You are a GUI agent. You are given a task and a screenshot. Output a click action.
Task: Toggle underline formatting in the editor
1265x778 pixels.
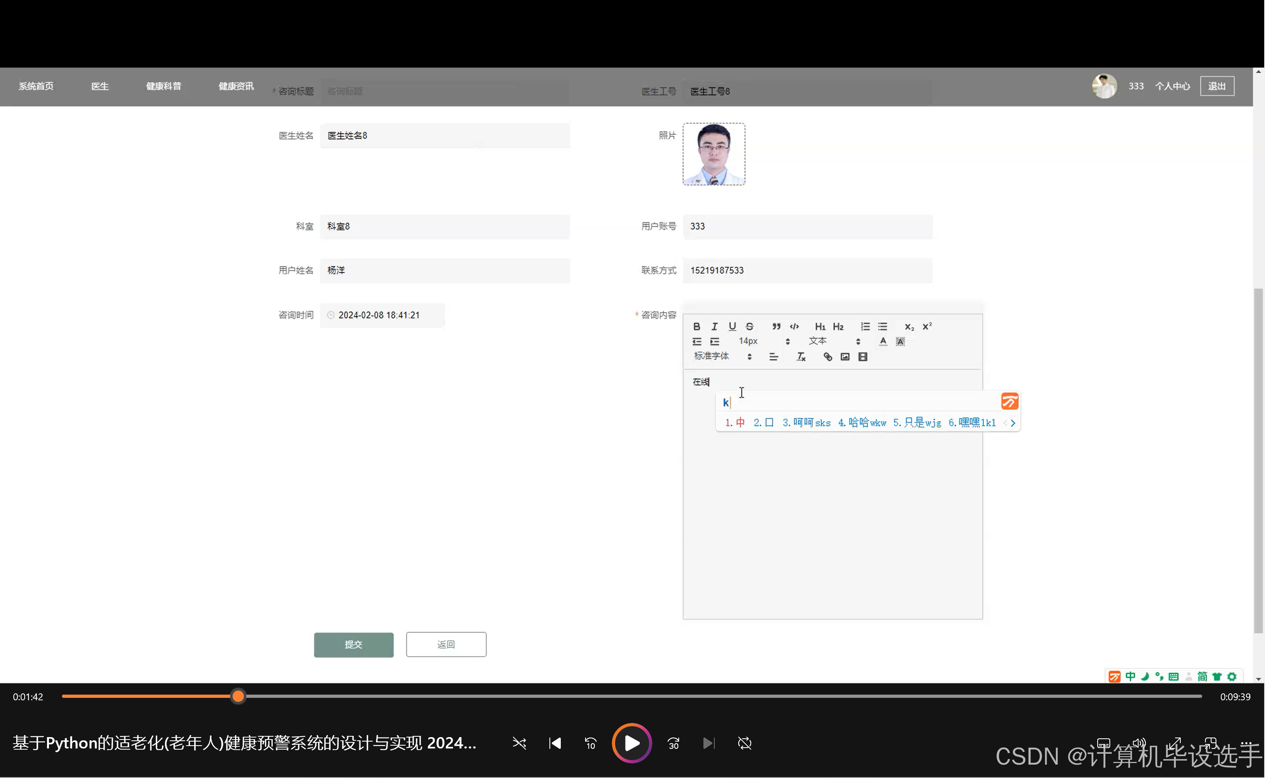pos(732,326)
